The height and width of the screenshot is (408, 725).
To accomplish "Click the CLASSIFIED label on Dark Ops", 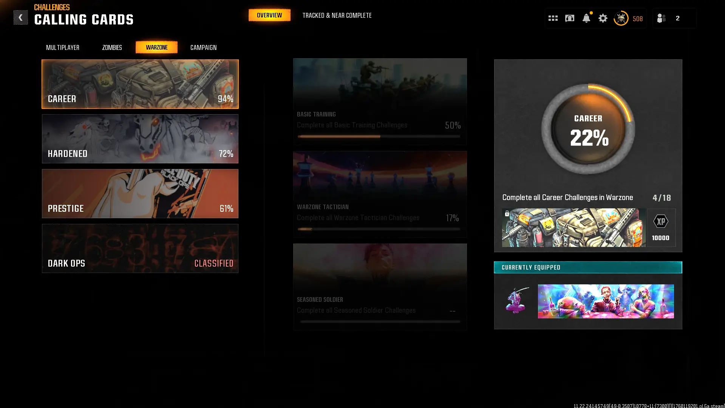I will (214, 264).
